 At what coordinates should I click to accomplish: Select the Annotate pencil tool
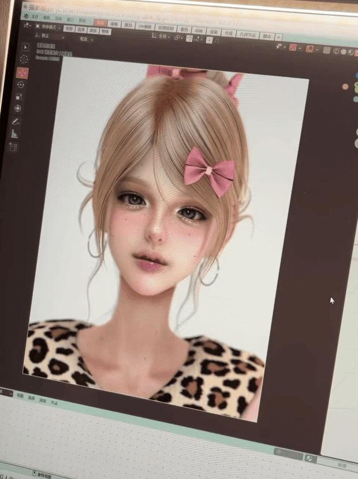tap(16, 121)
